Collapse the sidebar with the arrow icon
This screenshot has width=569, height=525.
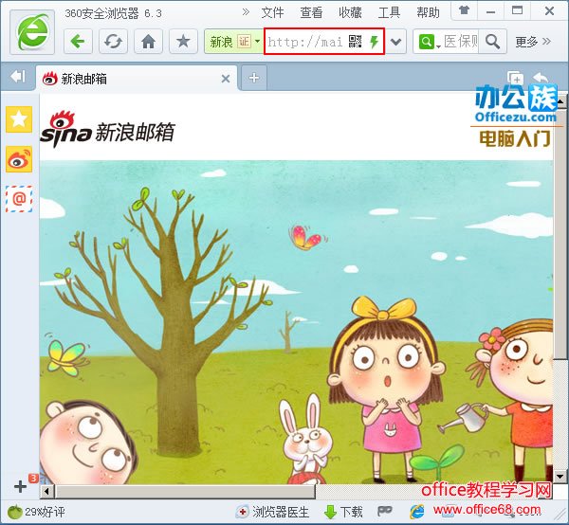18,76
